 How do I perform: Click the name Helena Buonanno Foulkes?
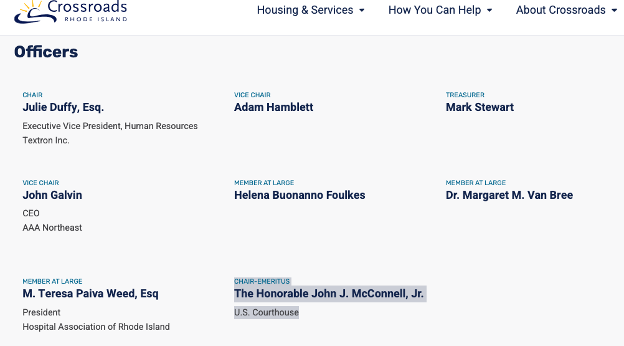tap(300, 195)
